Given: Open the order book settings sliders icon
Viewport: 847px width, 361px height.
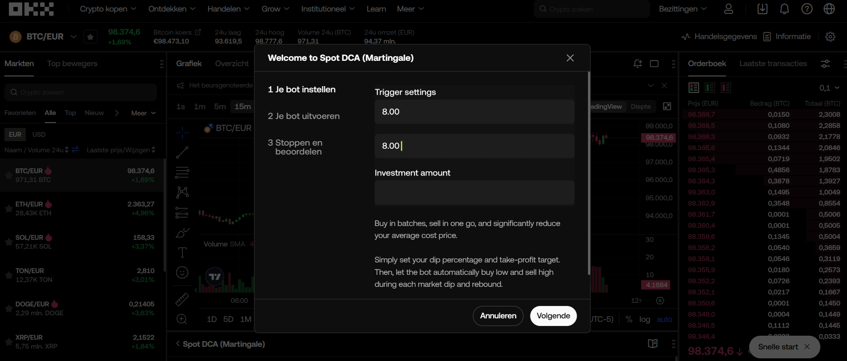Looking at the screenshot, I should [825, 63].
